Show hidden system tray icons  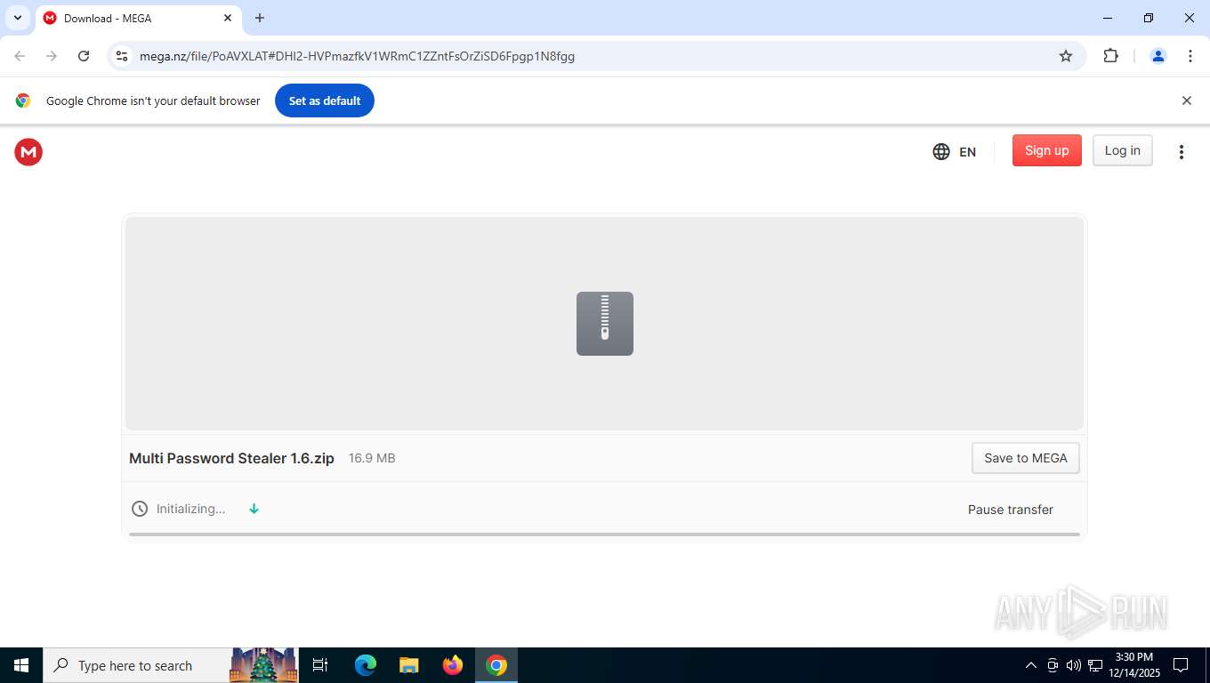pos(1031,665)
